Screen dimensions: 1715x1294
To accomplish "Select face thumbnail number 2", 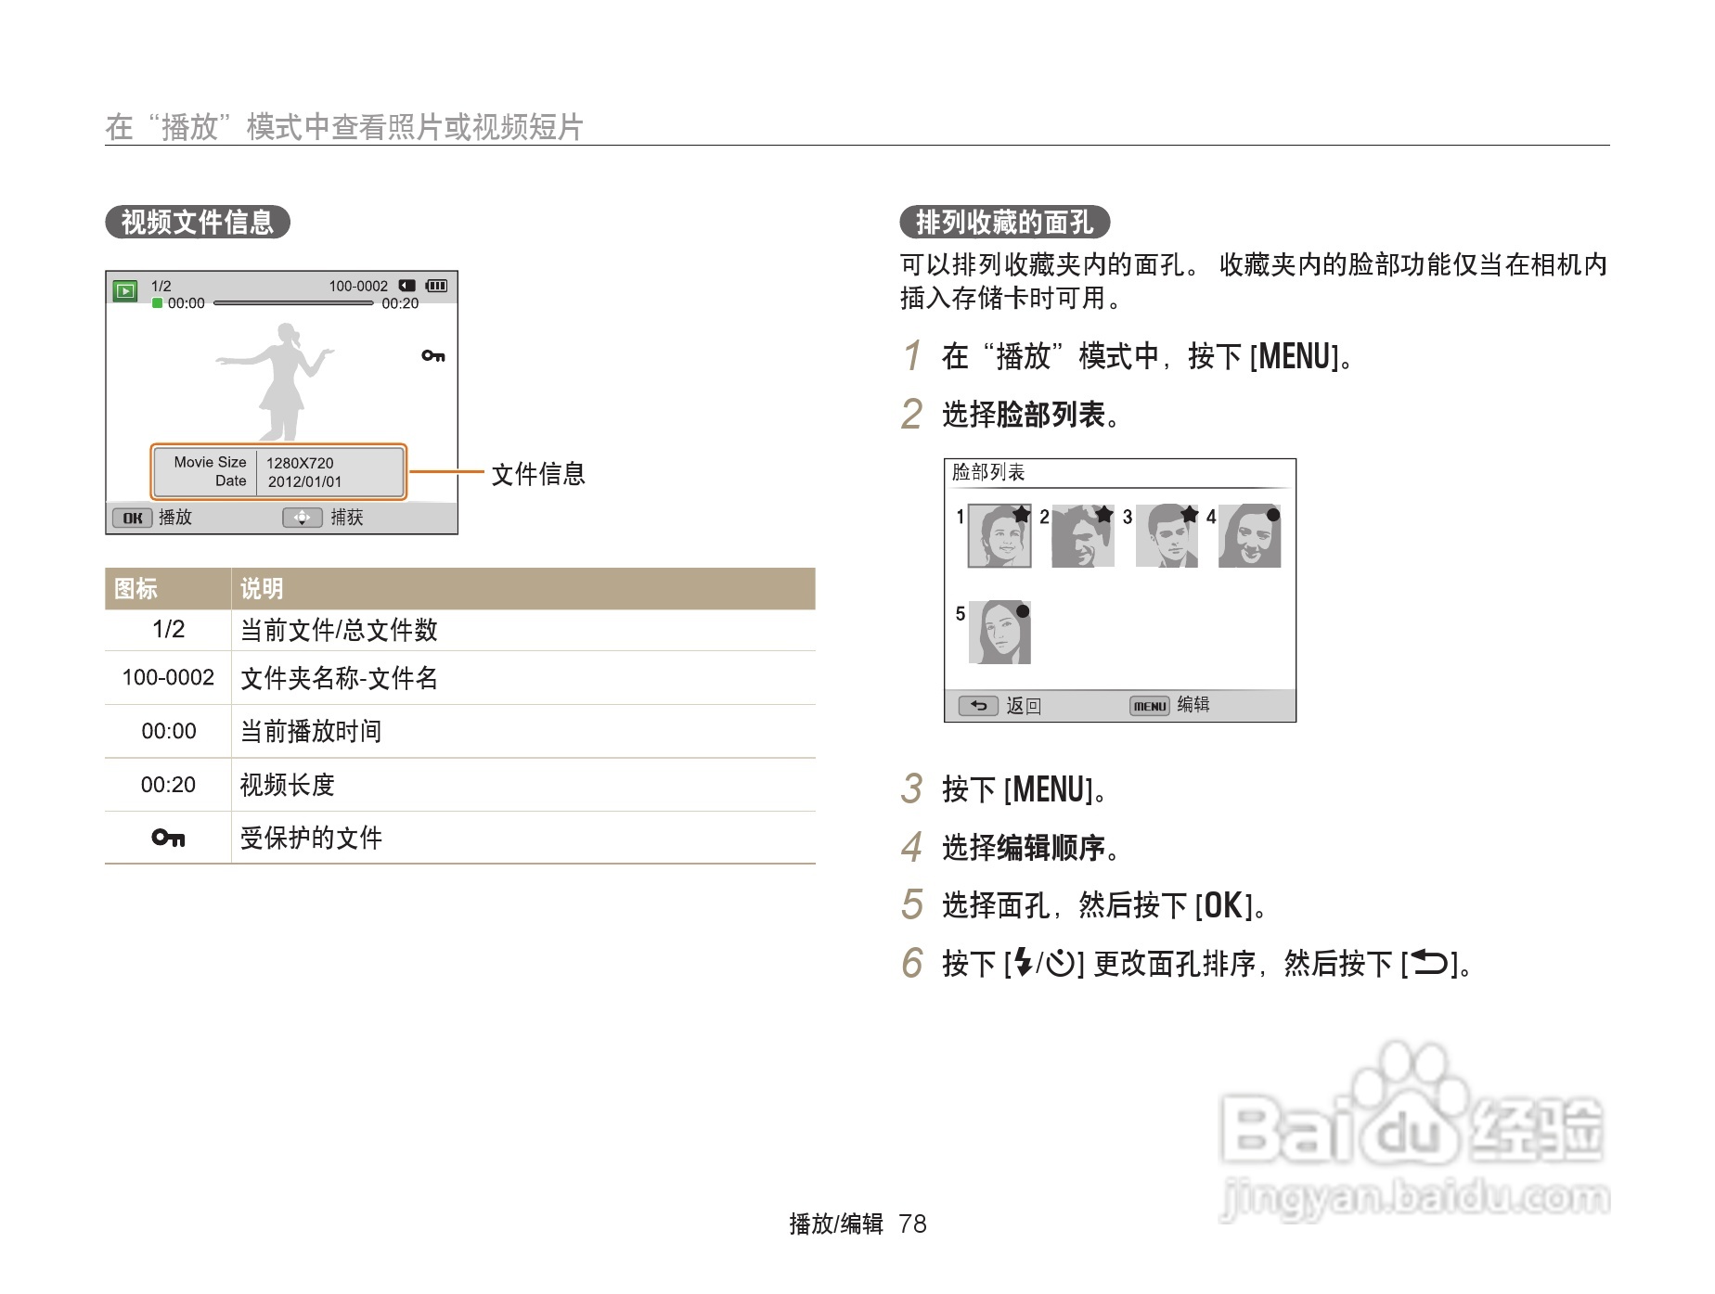I will click(x=1083, y=536).
